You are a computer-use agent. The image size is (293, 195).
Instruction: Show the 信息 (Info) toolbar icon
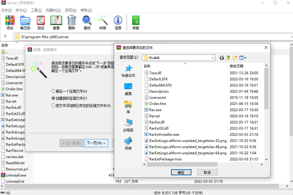click(x=118, y=23)
